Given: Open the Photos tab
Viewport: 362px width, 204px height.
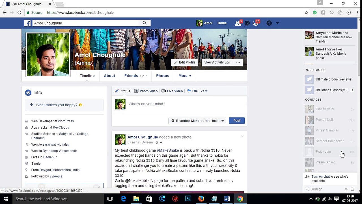Looking at the screenshot, I should pos(163,76).
